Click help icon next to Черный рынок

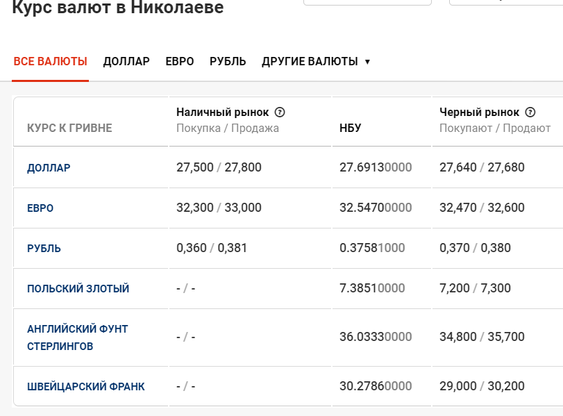pos(530,113)
